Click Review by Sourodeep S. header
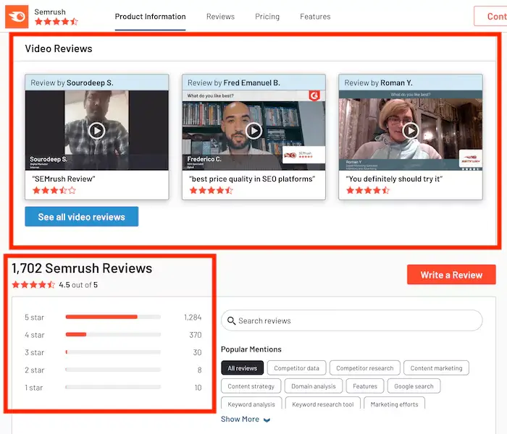 96,82
